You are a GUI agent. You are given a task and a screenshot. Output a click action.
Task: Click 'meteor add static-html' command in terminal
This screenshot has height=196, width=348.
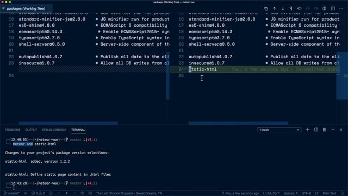pyautogui.click(x=34, y=144)
